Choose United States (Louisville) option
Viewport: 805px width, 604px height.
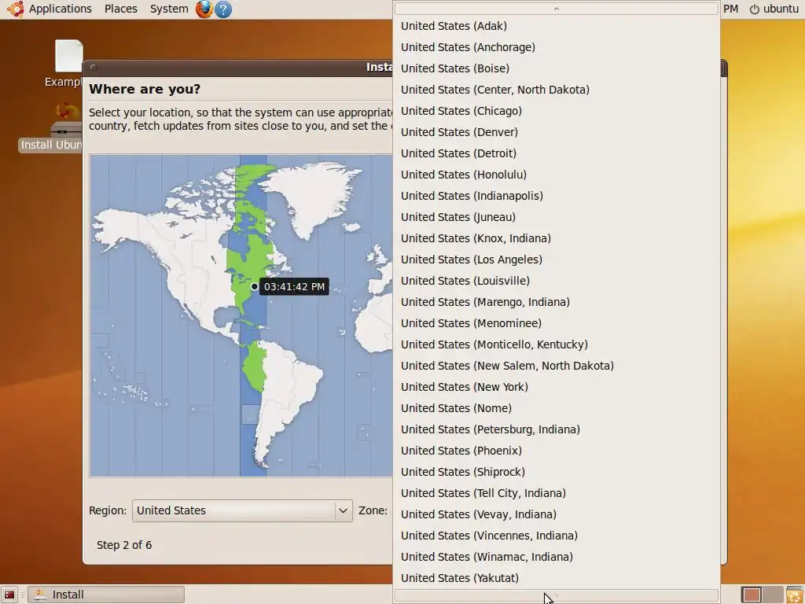[x=556, y=281]
